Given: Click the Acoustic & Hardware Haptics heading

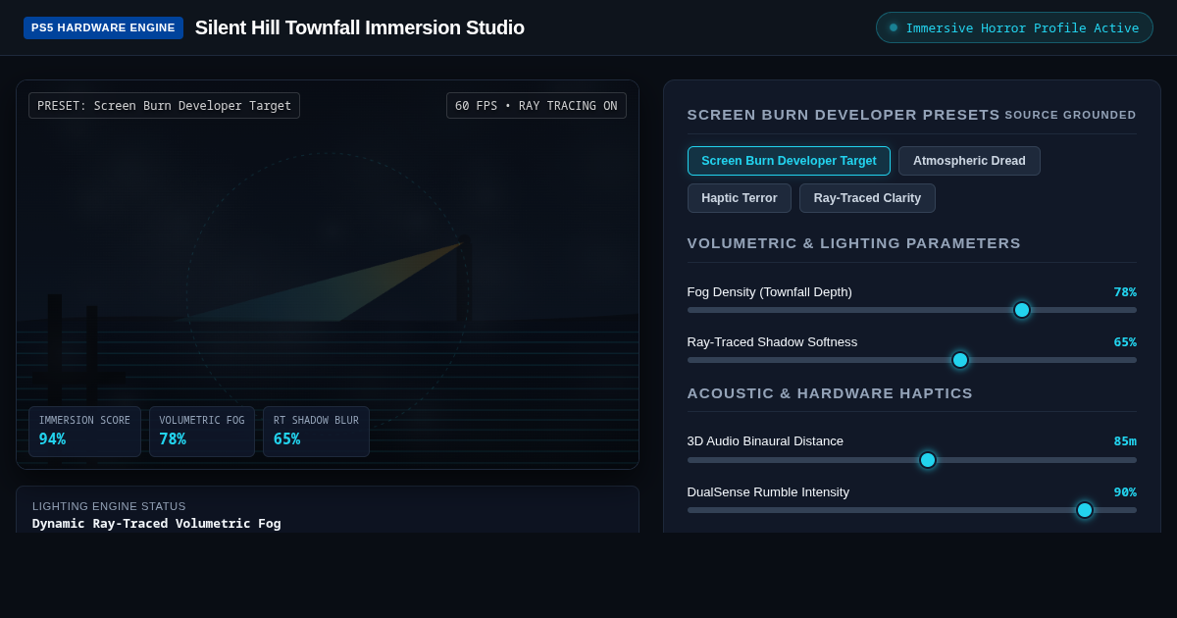Looking at the screenshot, I should pos(830,393).
